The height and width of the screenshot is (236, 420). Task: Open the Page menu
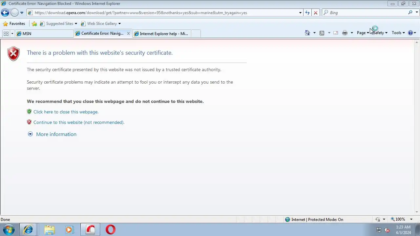363,33
